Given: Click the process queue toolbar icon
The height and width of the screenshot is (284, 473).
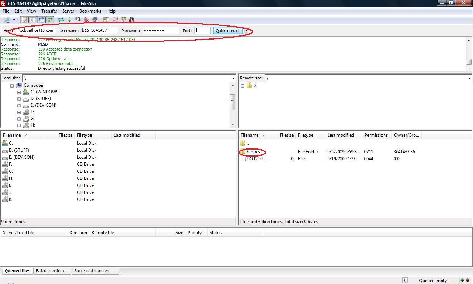Looking at the screenshot, I should point(69,20).
